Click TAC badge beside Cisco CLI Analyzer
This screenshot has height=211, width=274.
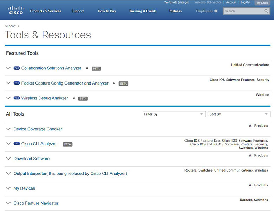[17, 144]
